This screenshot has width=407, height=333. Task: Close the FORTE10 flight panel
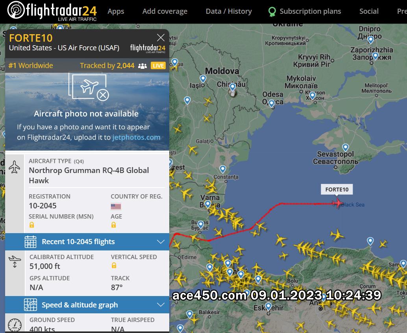click(x=161, y=38)
